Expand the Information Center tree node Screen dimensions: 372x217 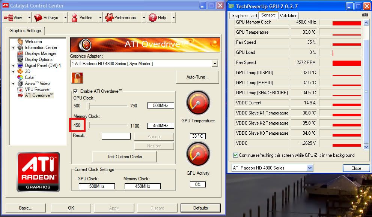(13, 48)
